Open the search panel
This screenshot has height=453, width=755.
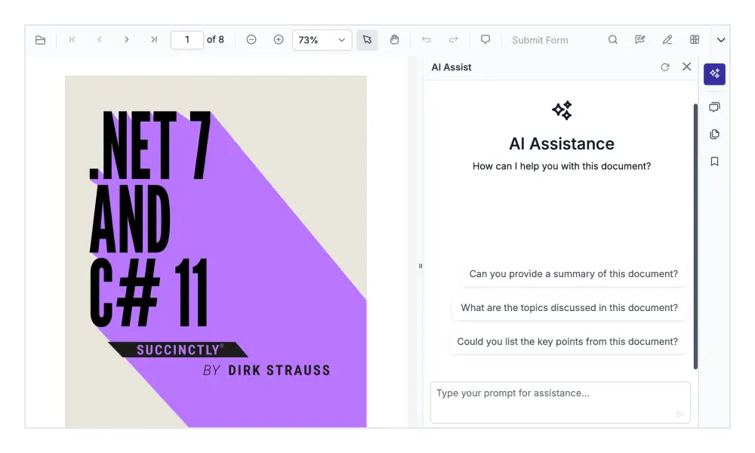[612, 39]
